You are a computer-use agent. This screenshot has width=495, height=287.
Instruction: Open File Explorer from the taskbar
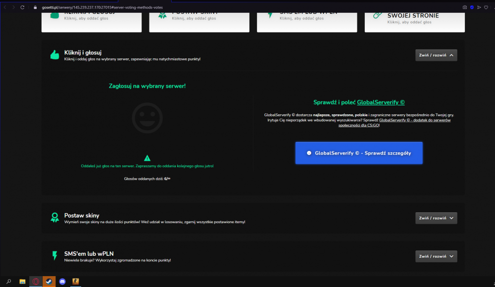[x=22, y=282]
